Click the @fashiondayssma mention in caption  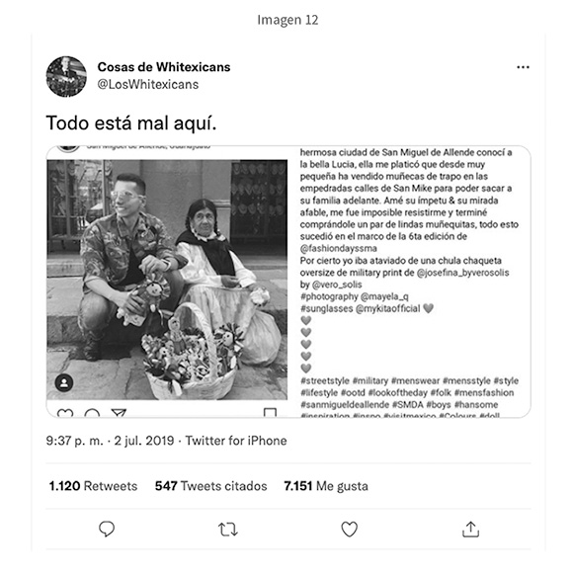point(339,249)
